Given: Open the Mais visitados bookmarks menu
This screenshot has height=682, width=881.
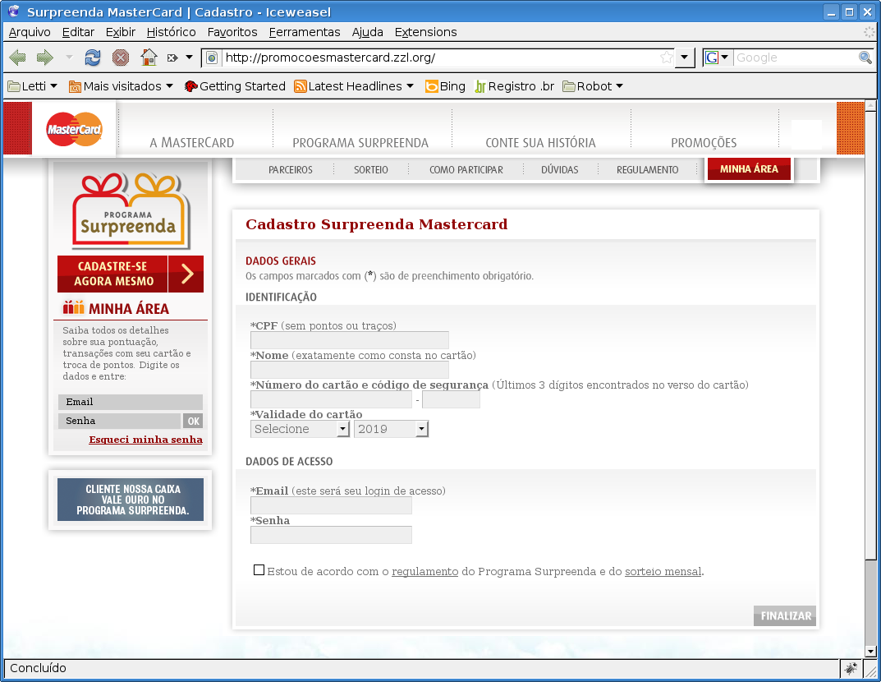Looking at the screenshot, I should [x=120, y=86].
